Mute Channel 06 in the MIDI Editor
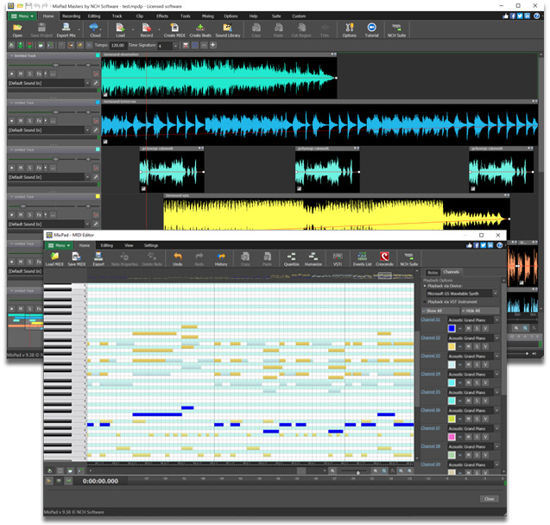 pyautogui.click(x=468, y=419)
